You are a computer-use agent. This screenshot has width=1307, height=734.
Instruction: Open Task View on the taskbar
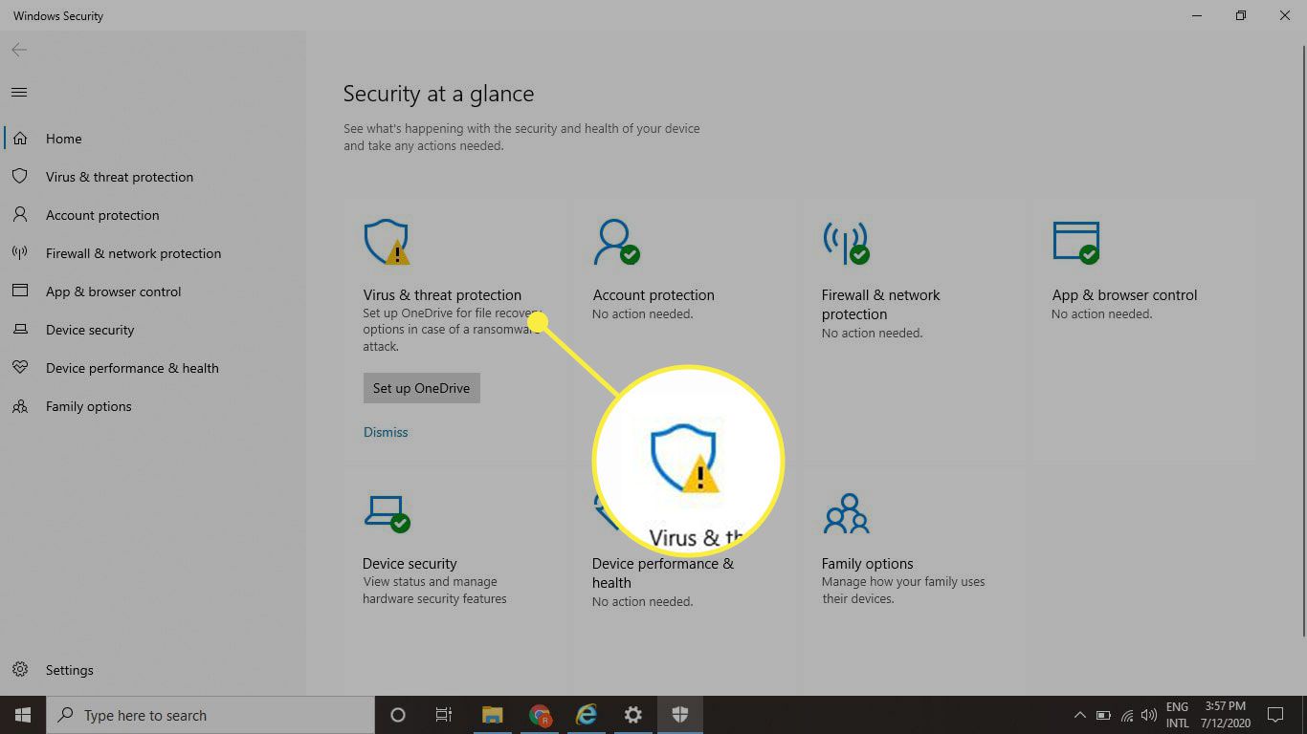pyautogui.click(x=444, y=715)
